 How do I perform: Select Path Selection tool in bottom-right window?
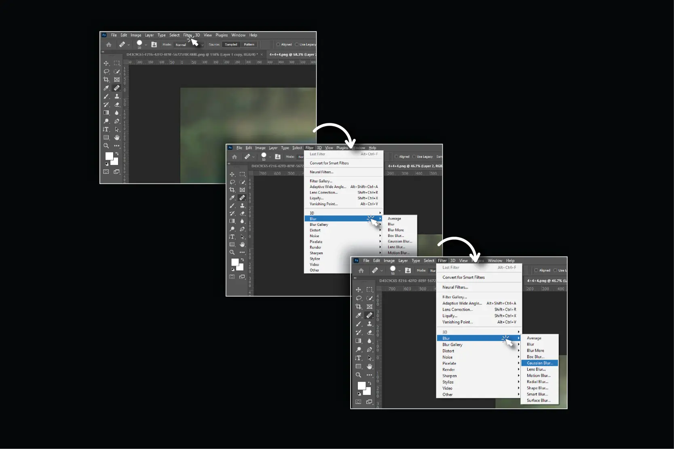(x=369, y=358)
